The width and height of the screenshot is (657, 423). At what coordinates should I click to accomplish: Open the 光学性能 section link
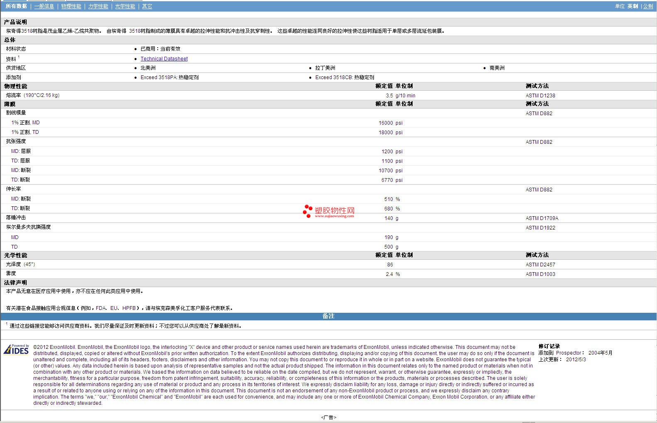(x=125, y=6)
